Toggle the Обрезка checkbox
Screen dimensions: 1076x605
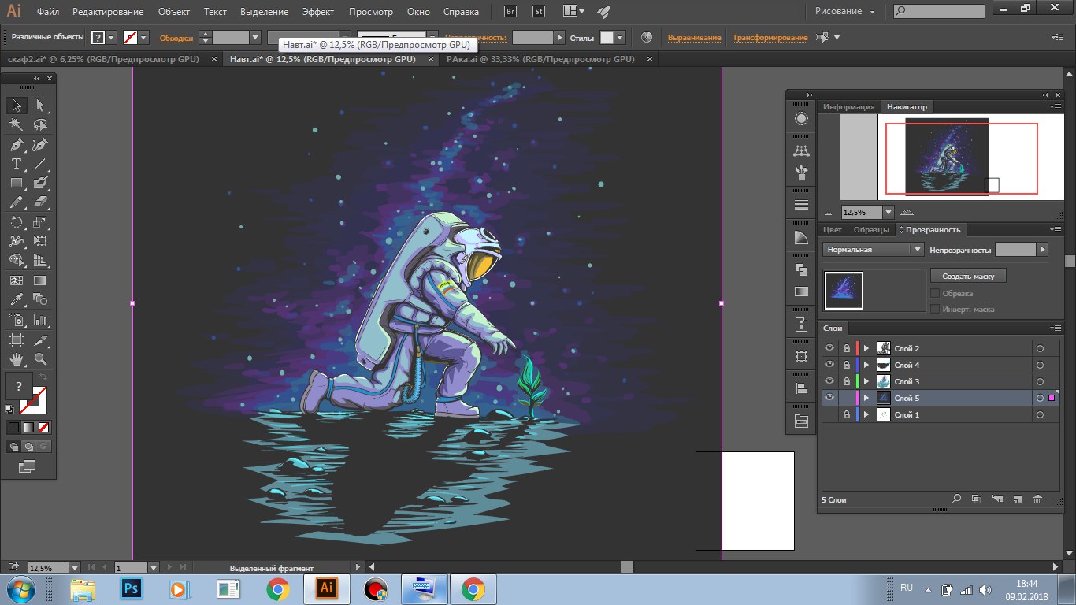(935, 293)
